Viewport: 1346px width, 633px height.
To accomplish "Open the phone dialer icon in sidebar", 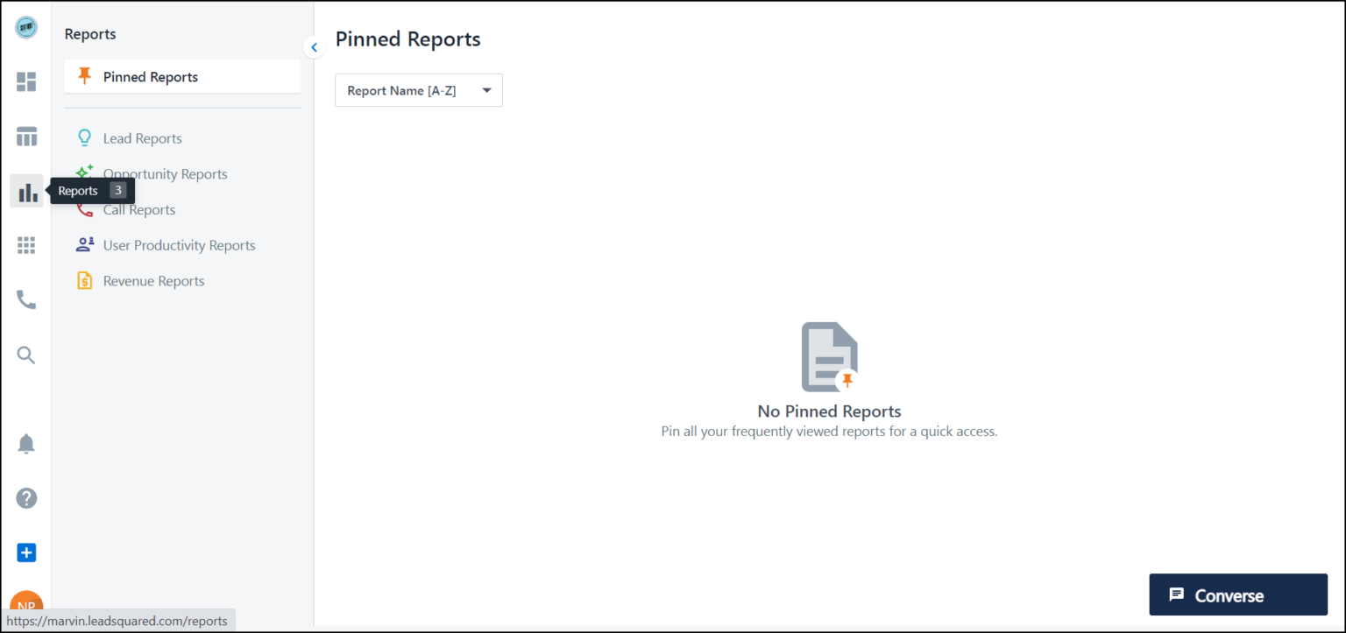I will click(26, 300).
